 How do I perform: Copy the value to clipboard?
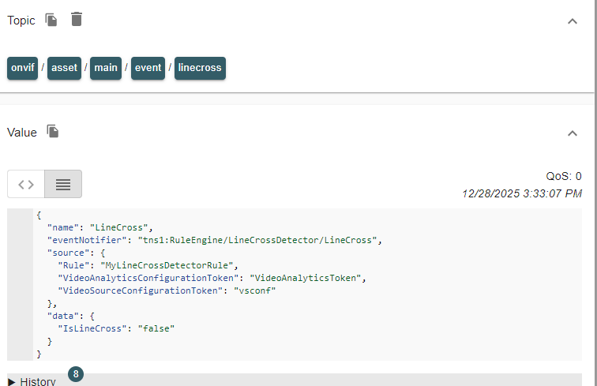click(x=53, y=132)
